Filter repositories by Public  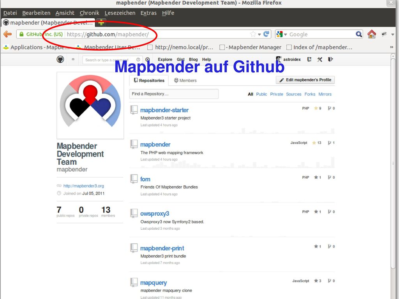261,94
